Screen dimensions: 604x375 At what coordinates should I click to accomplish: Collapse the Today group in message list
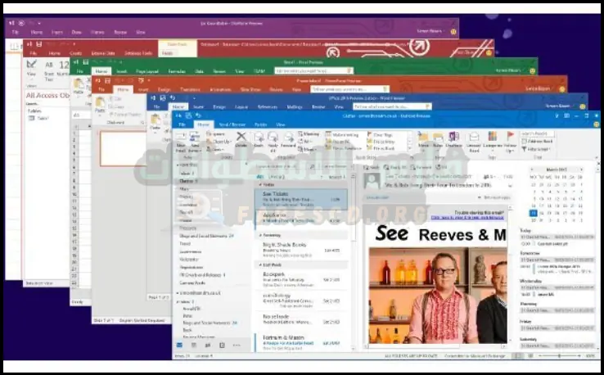coord(260,185)
